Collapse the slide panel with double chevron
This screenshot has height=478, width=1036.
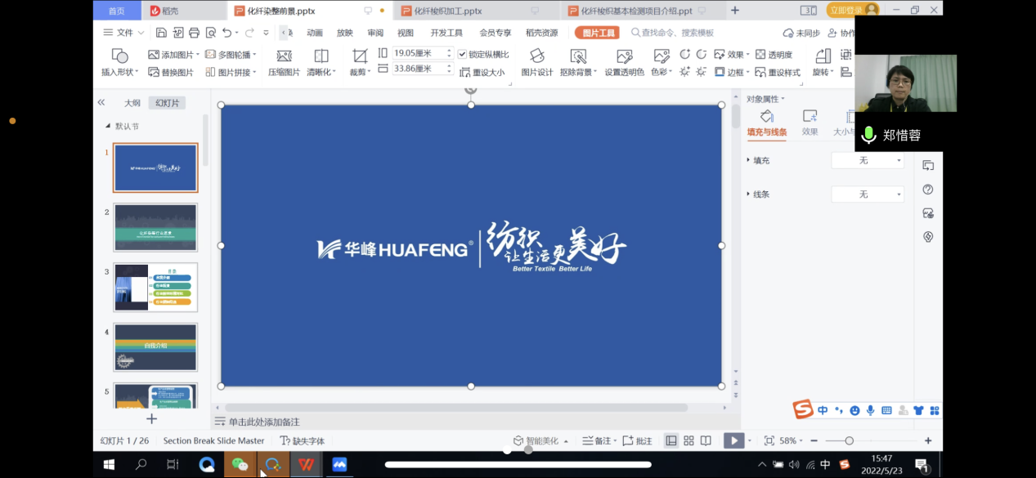click(x=101, y=102)
